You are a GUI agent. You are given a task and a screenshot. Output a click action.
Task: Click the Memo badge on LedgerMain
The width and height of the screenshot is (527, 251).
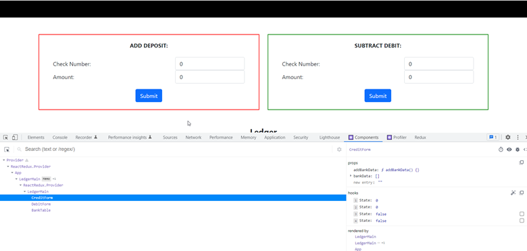[47, 179]
